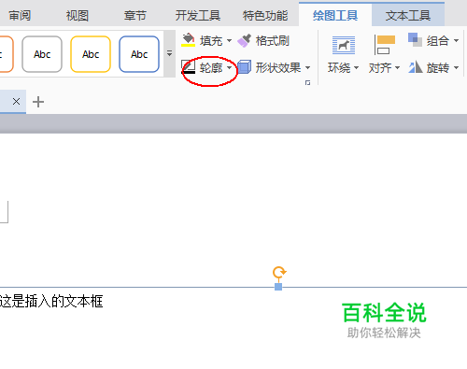Apply the gray outline Abc style

tap(42, 54)
